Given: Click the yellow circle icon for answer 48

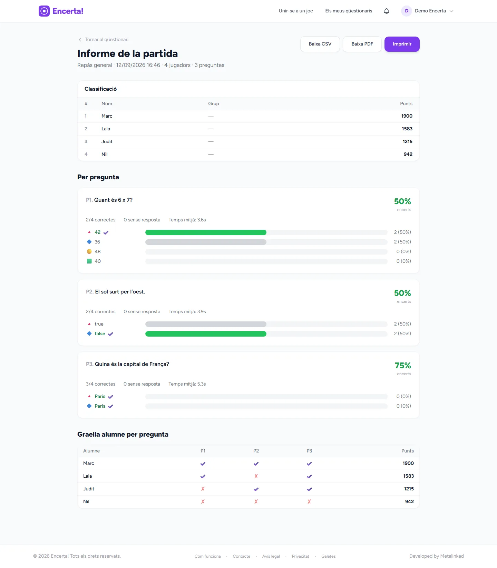Looking at the screenshot, I should pos(89,251).
